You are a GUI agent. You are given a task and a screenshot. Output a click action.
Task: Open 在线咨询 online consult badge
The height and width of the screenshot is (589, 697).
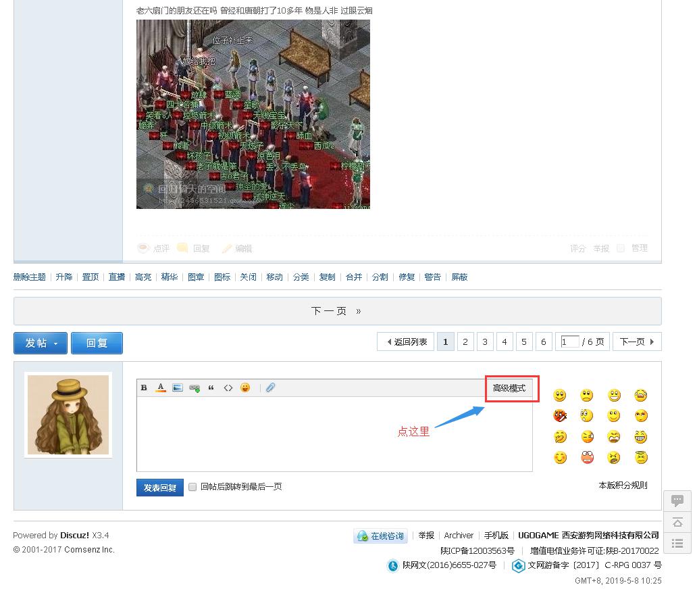point(382,536)
